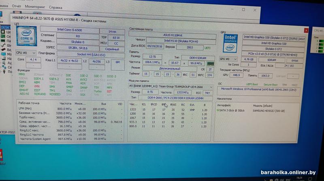Click the DDR4-2666 / PC4-21300 module type field

click(175, 98)
